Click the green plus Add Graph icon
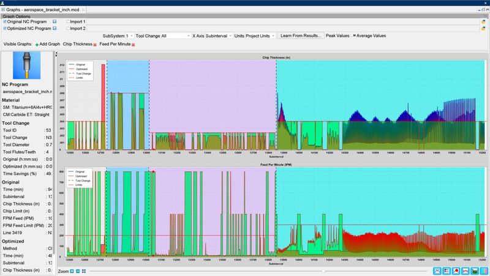 (x=37, y=45)
